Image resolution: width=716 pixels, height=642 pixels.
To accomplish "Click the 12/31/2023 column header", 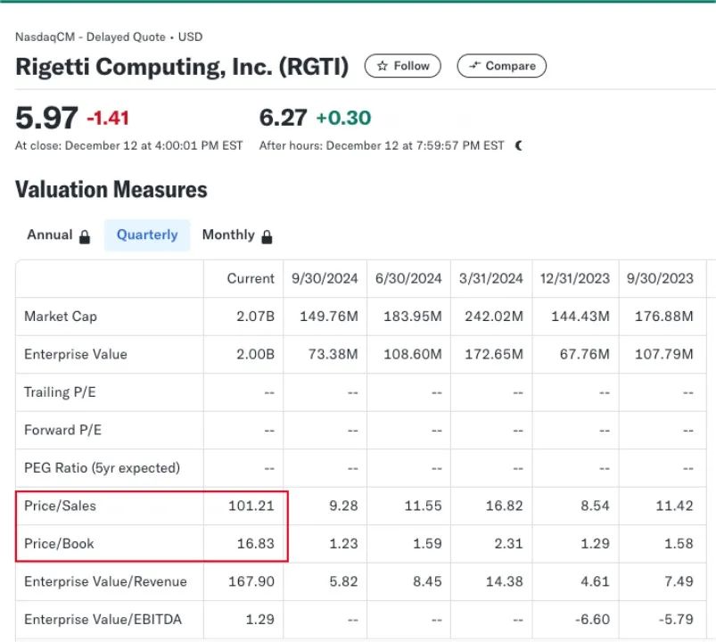I will pos(574,278).
